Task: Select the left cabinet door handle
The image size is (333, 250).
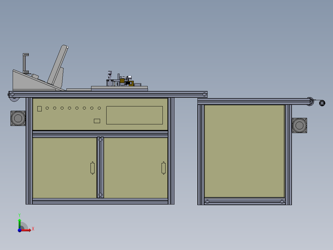Action: [x=92, y=168]
